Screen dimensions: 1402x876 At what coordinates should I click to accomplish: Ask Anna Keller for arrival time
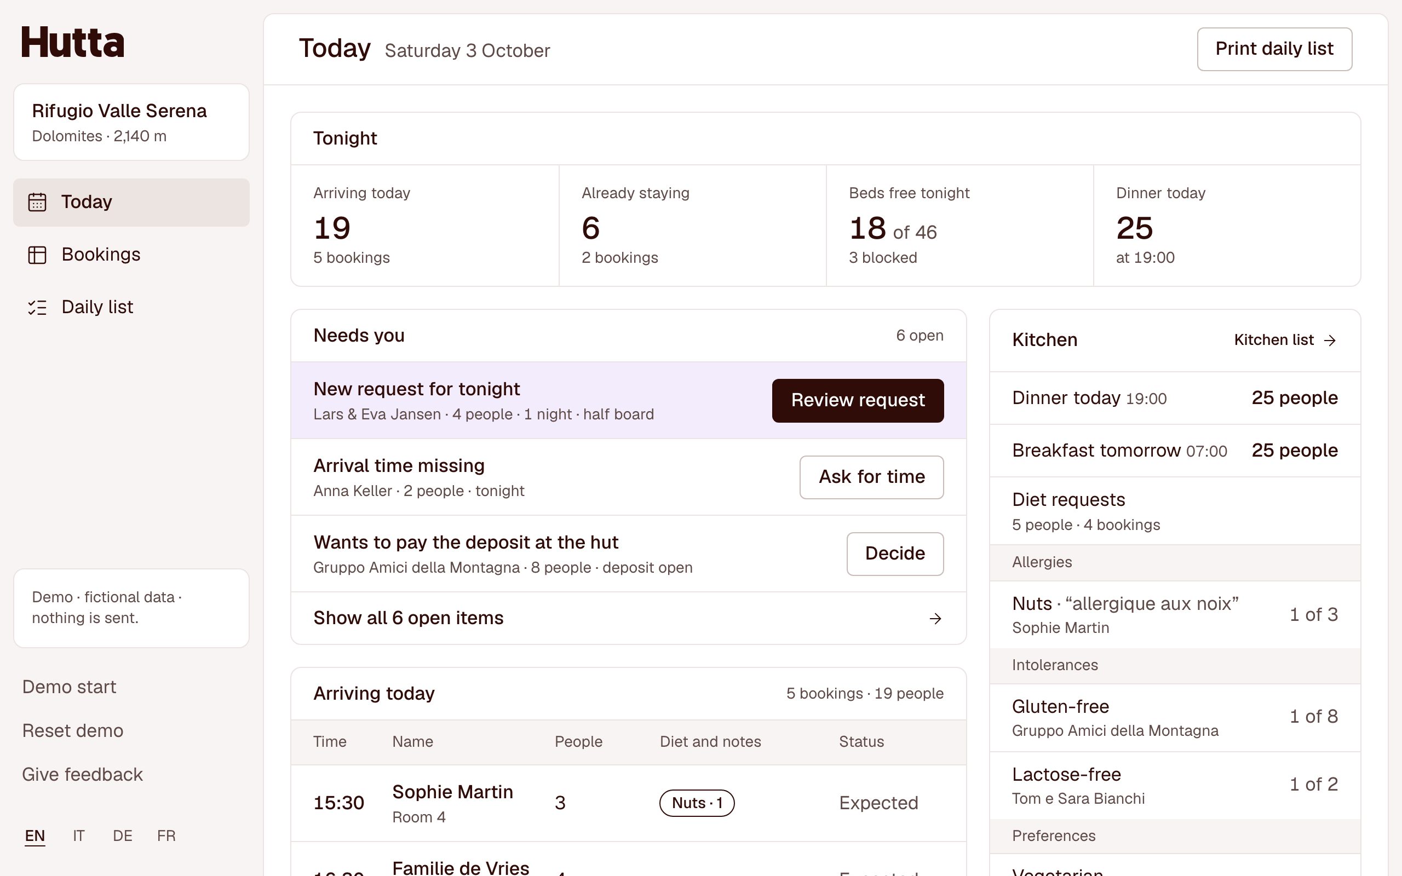(871, 477)
